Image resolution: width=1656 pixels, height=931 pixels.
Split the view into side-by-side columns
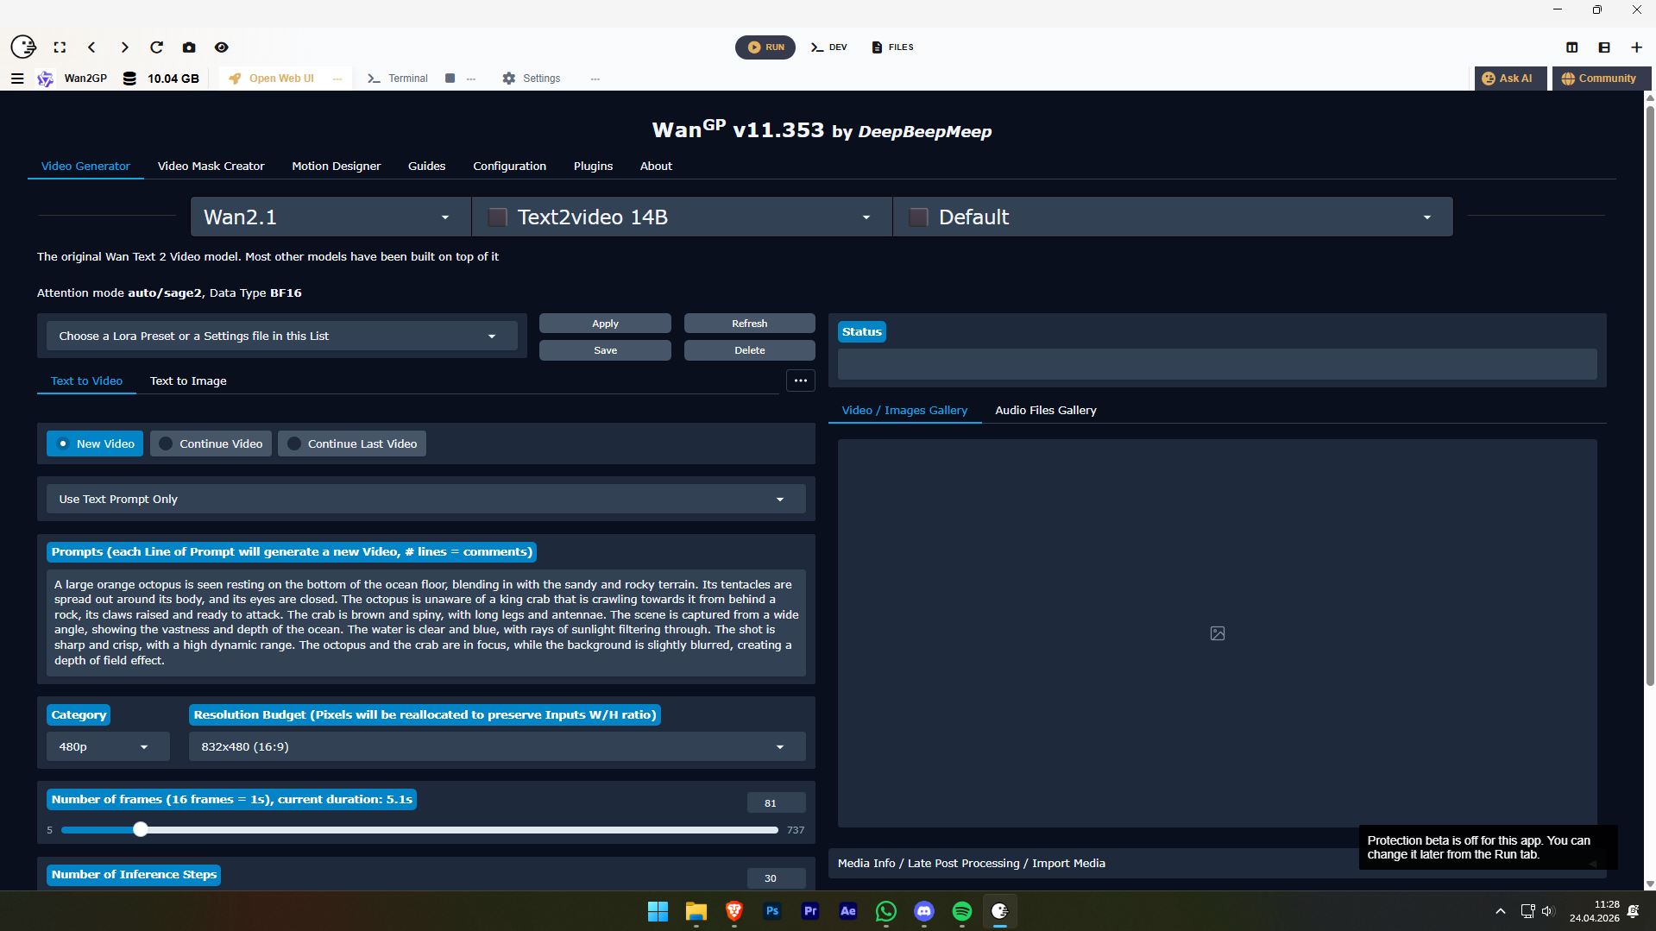[x=1572, y=47]
